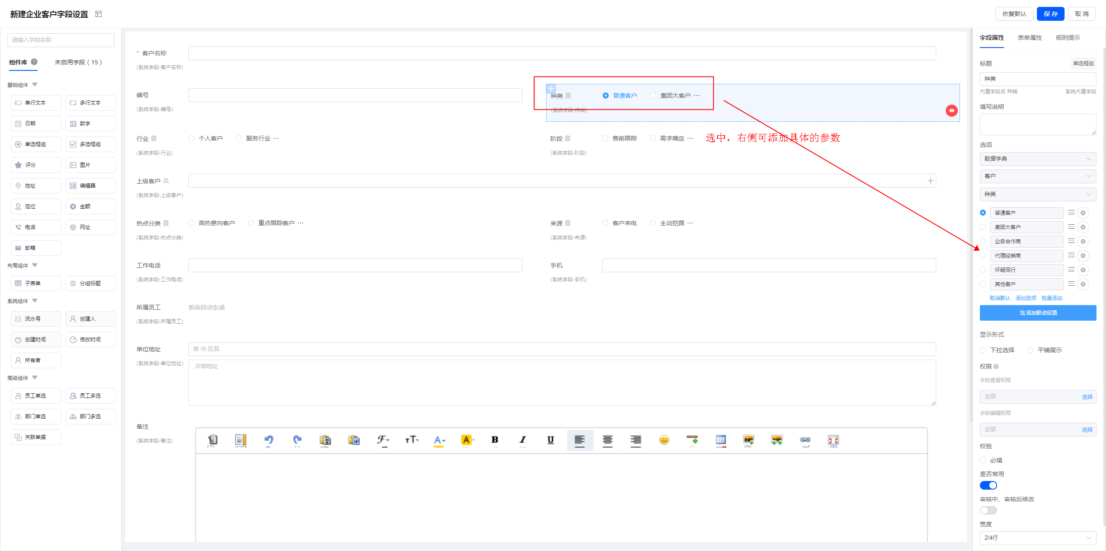Open text color picker in editor
Image resolution: width=1106 pixels, height=551 pixels.
439,440
